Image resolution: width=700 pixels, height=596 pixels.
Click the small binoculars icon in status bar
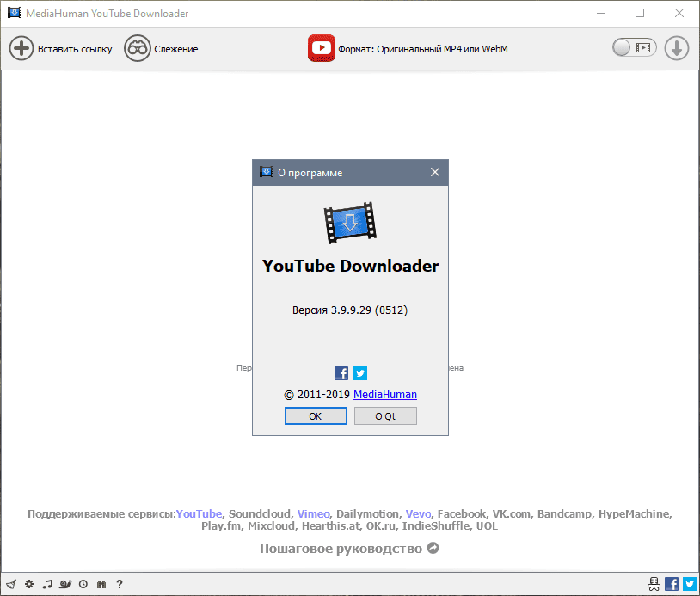pyautogui.click(x=101, y=584)
